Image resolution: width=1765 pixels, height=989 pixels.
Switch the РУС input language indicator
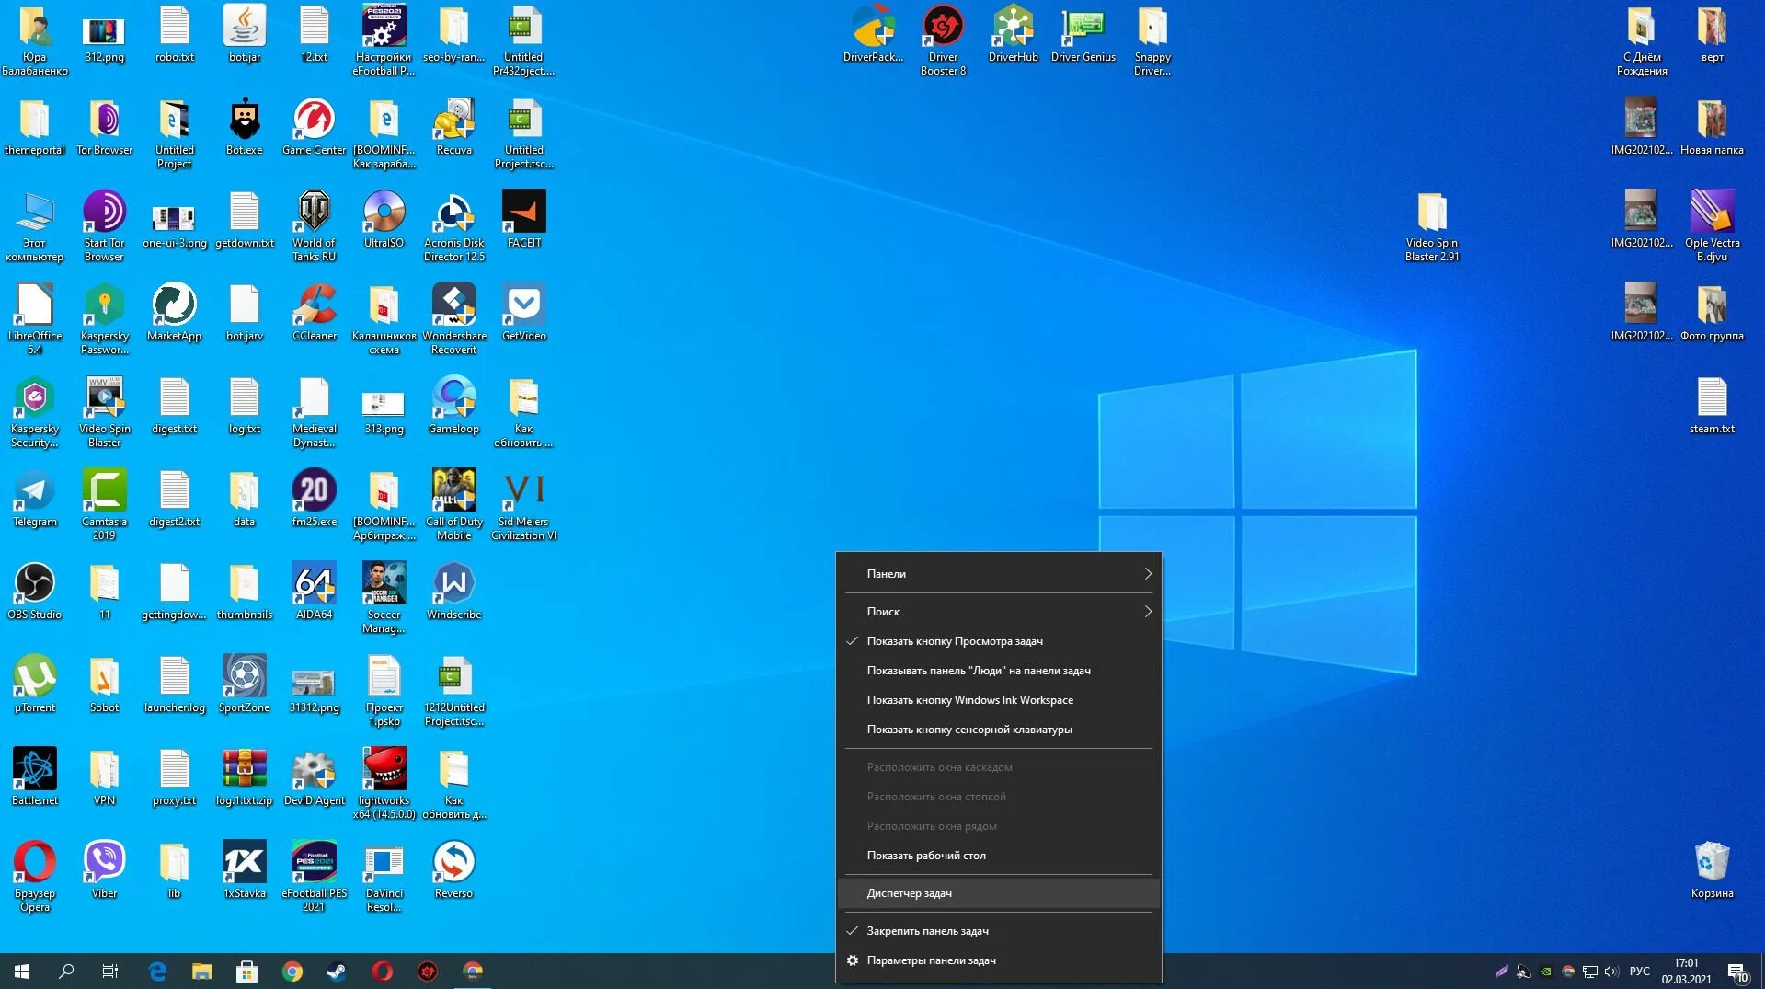(1639, 971)
